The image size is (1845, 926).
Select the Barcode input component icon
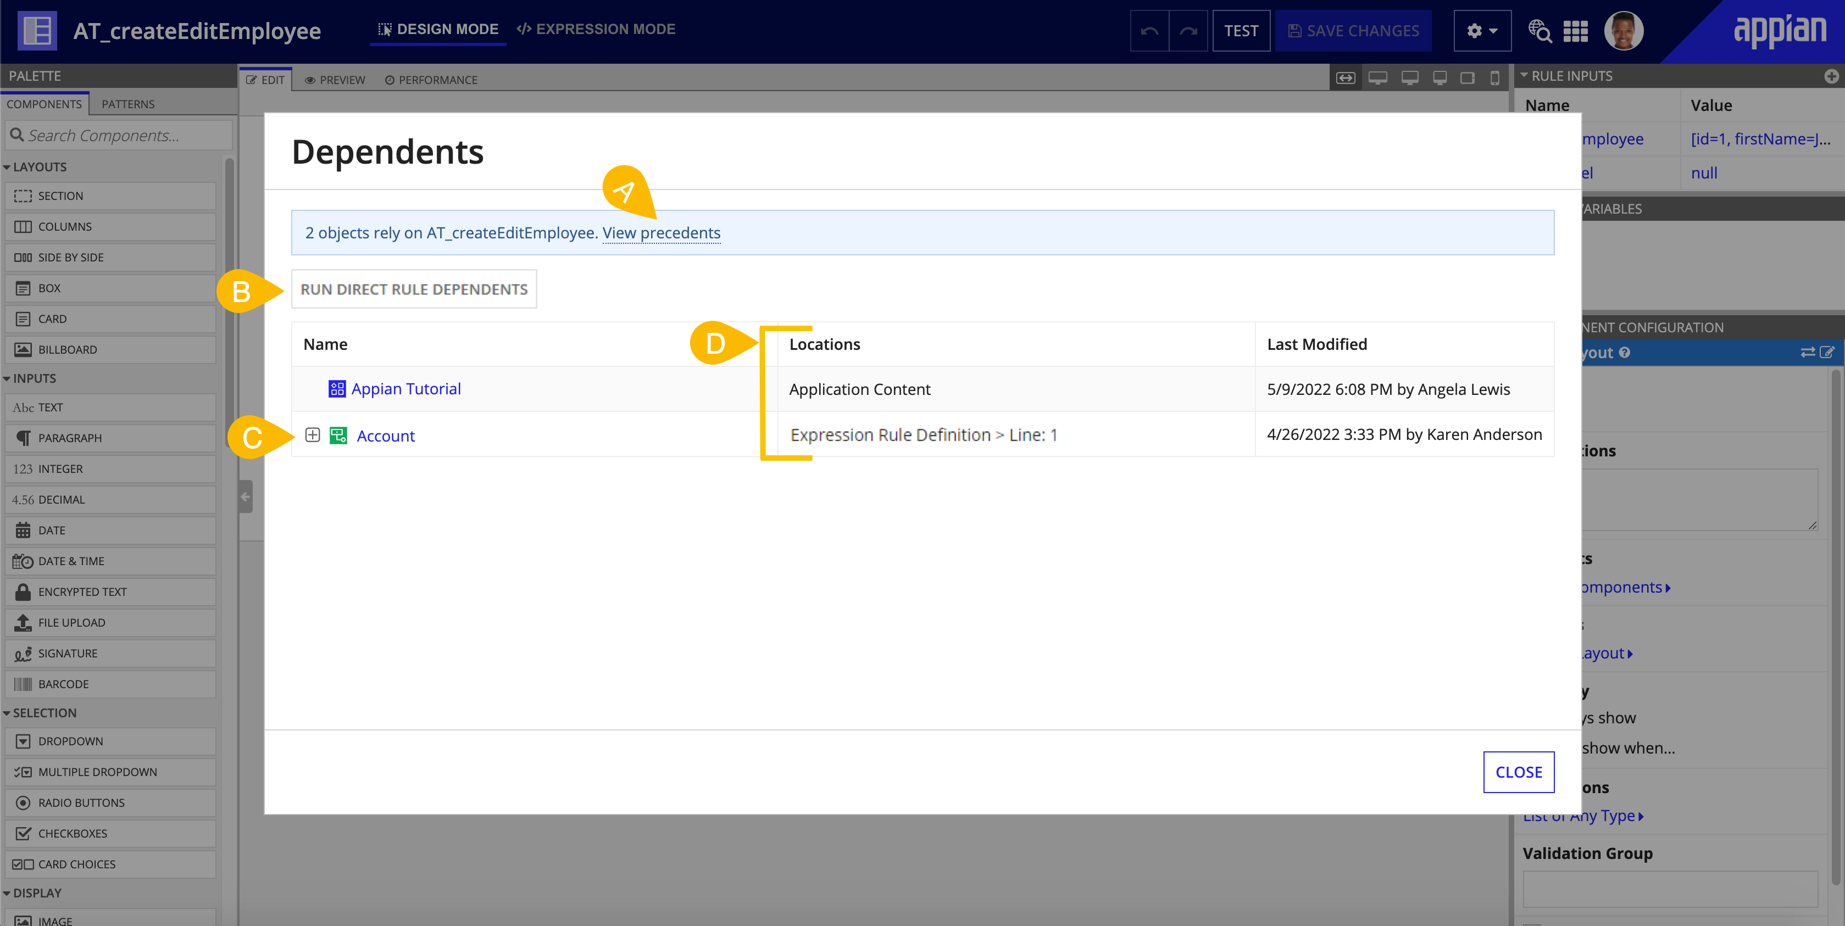(23, 684)
